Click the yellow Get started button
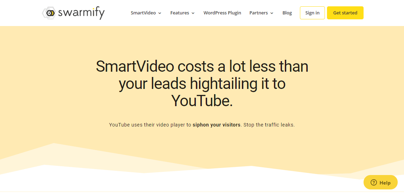The image size is (404, 194). point(345,13)
